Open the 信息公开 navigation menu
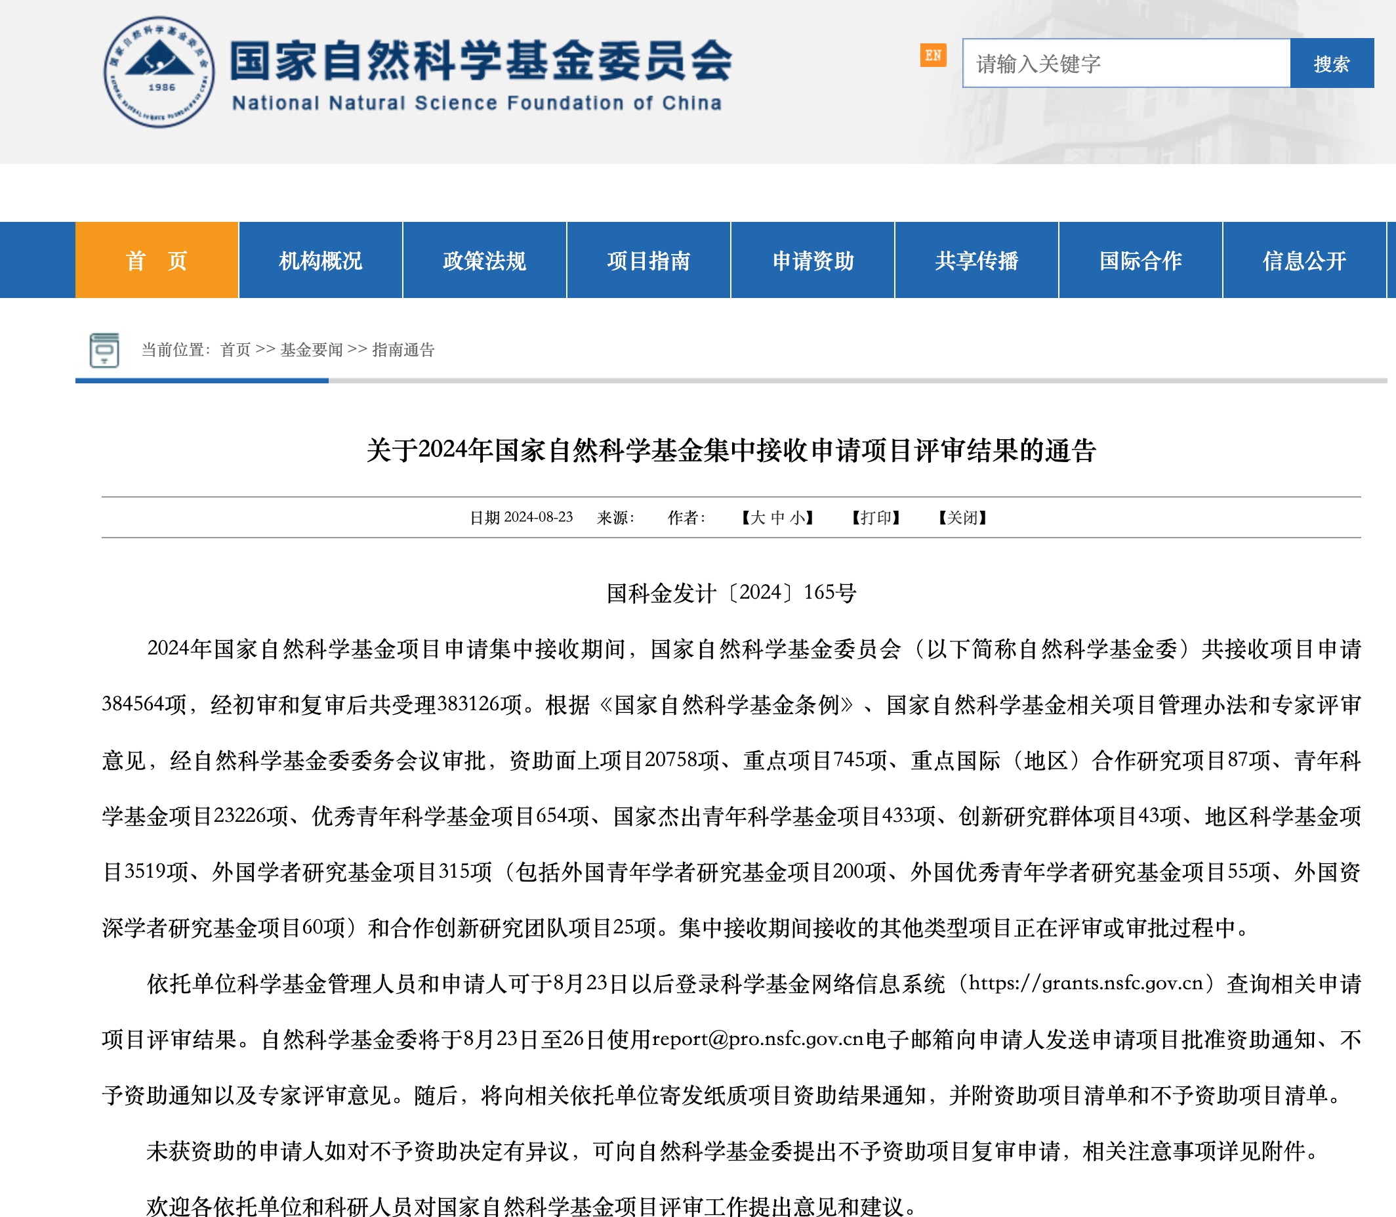 point(1304,260)
